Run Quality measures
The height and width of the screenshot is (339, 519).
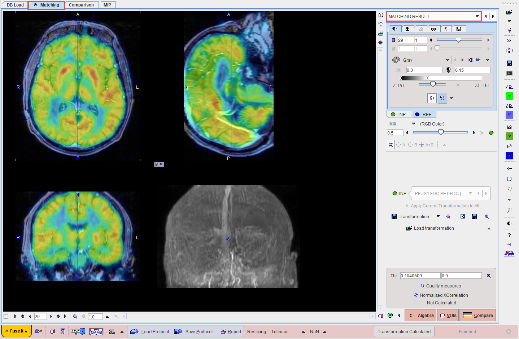point(441,286)
